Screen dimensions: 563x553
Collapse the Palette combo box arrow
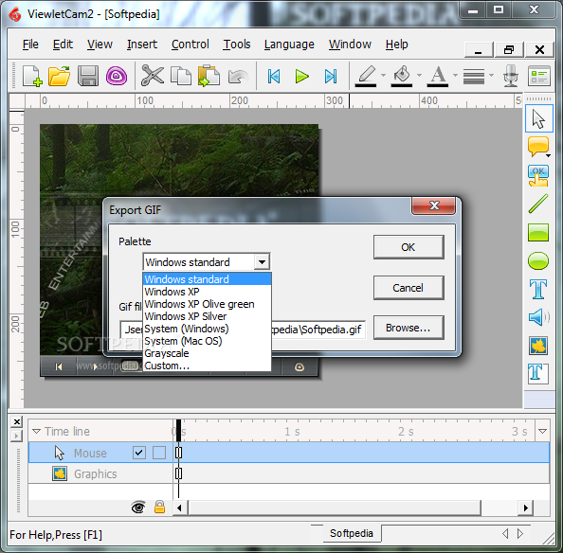tap(262, 262)
